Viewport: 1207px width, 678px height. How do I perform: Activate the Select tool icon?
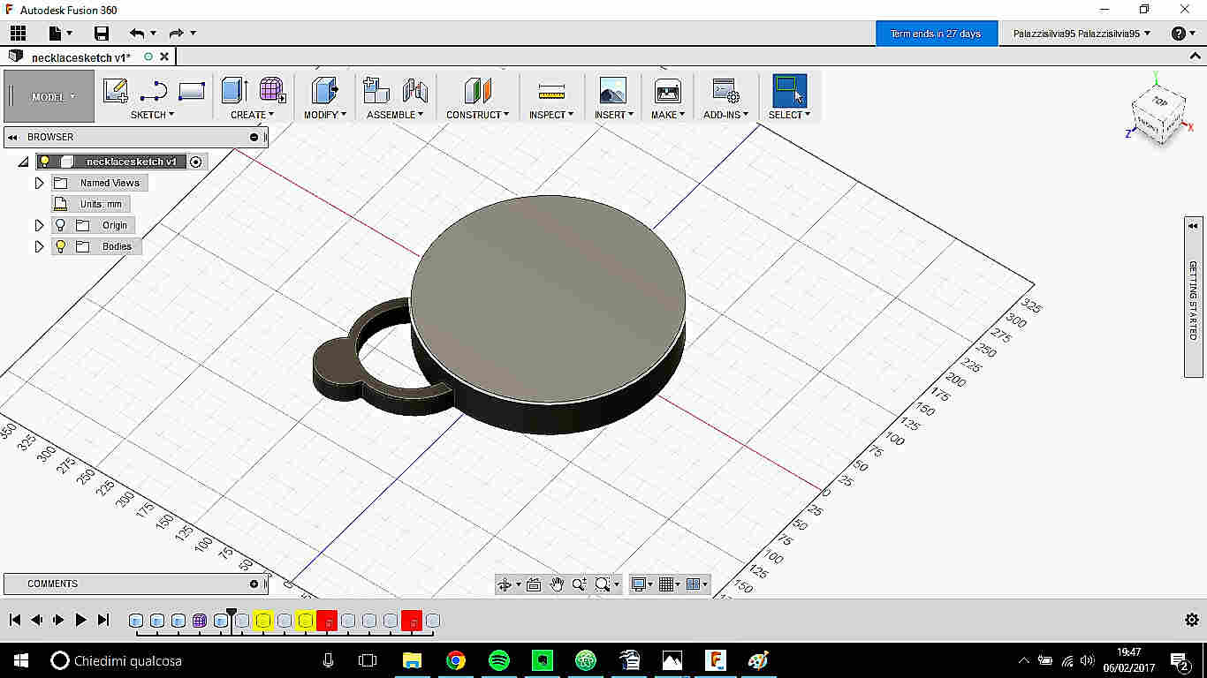[789, 91]
